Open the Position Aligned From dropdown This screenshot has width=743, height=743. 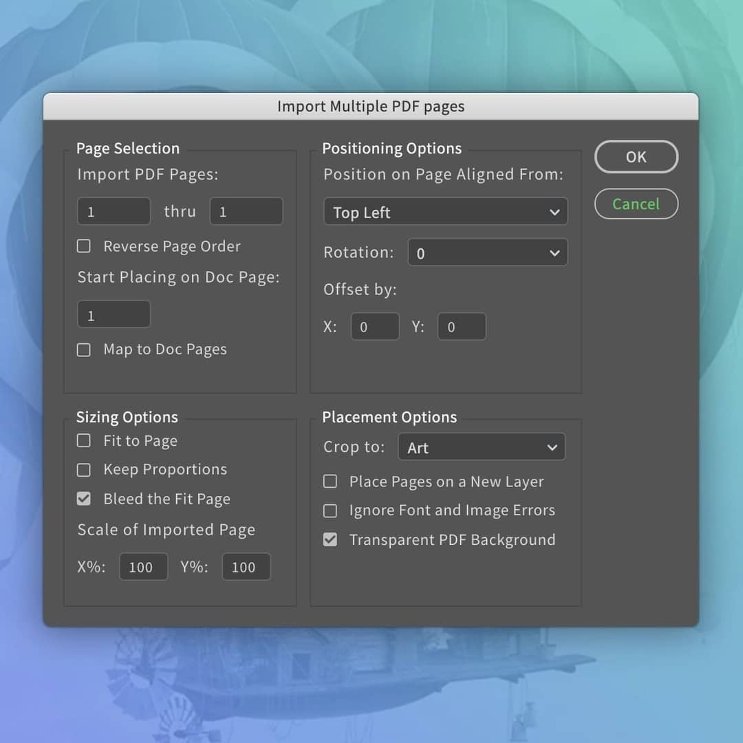pyautogui.click(x=445, y=212)
